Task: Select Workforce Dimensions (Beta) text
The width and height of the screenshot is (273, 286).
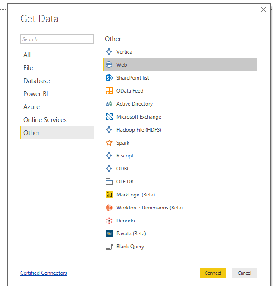Action: (150, 208)
